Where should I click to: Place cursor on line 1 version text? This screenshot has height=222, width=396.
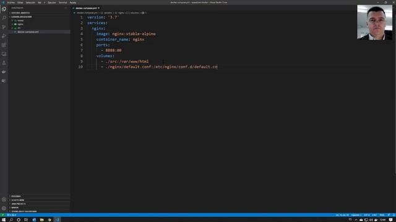coord(103,17)
